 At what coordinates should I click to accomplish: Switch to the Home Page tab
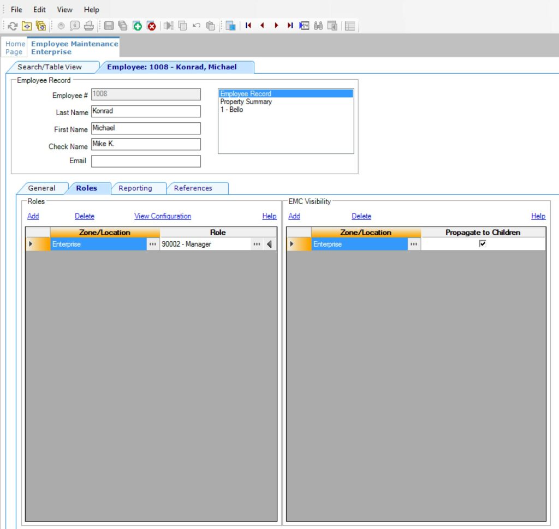pos(15,47)
